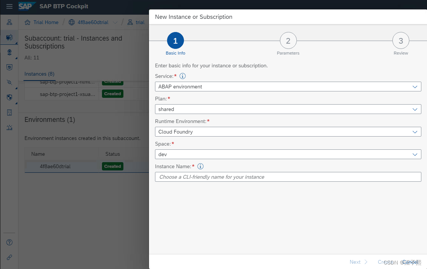Click the SAP logo

pyautogui.click(x=27, y=6)
